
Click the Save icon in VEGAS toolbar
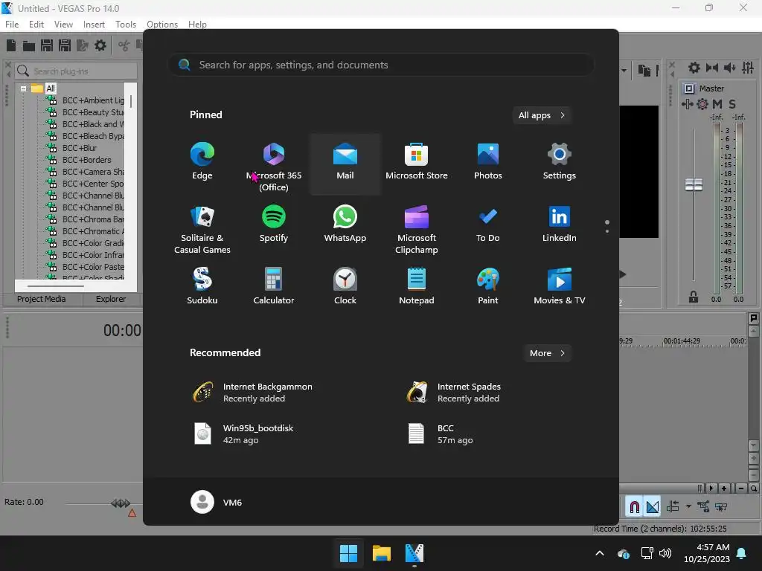tap(47, 45)
